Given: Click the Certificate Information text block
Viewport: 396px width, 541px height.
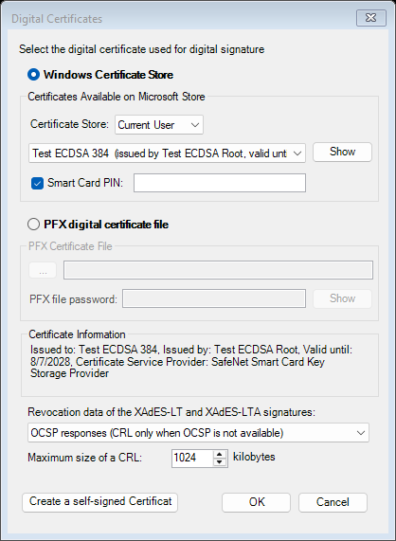Looking at the screenshot, I should click(191, 362).
